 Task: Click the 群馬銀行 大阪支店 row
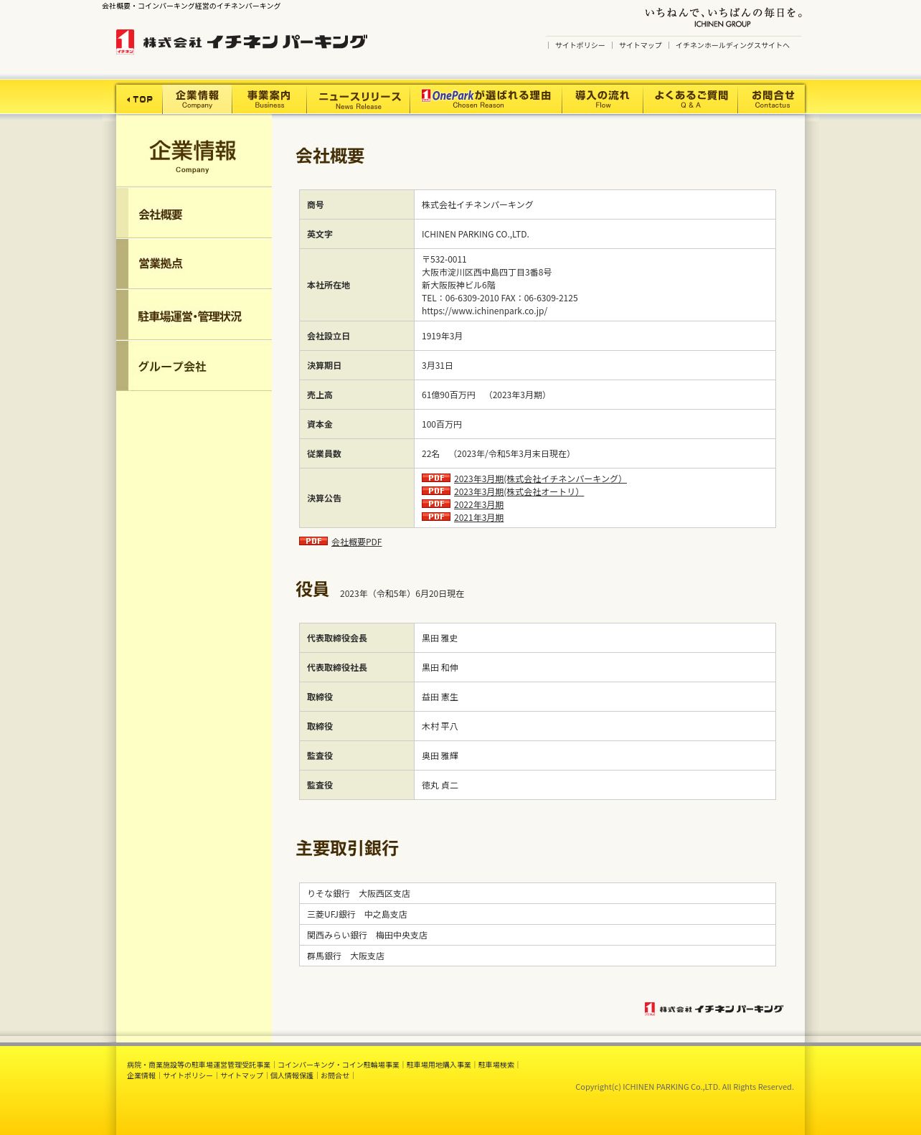pyautogui.click(x=537, y=956)
